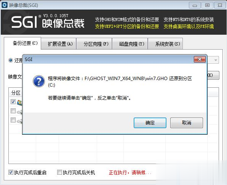Check the second partition row checkbox
The height and width of the screenshot is (185, 227).
coord(13,111)
